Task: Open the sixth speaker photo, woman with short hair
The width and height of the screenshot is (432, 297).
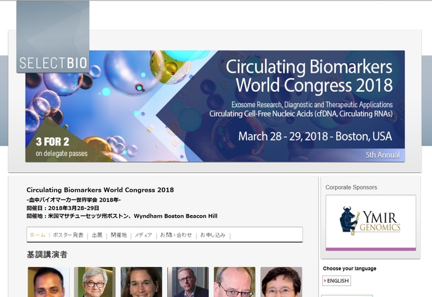Action: click(x=281, y=282)
